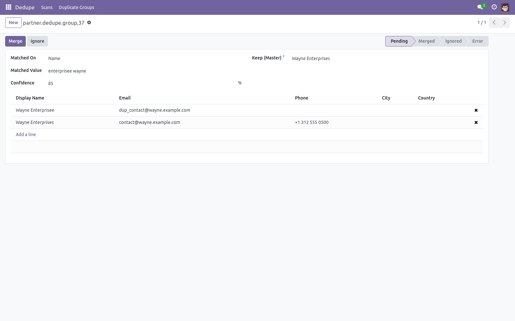515x321 pixels.
Task: Click the 1 / 1 pager counter
Action: [x=482, y=22]
